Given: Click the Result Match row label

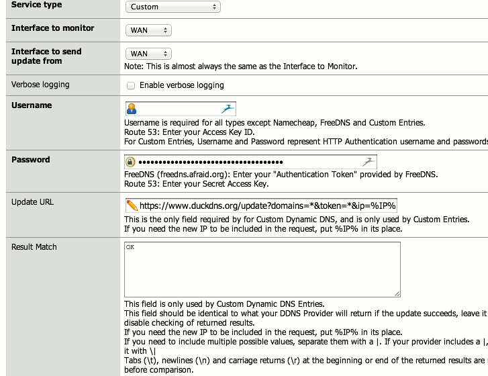Looking at the screenshot, I should pos(34,247).
